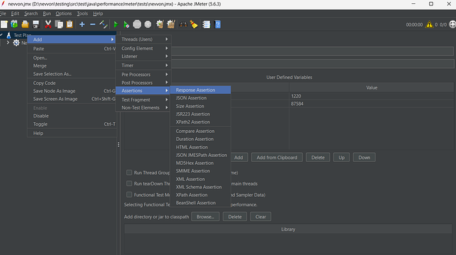Save the test plan with Save icon
This screenshot has width=456, height=255.
[36, 25]
